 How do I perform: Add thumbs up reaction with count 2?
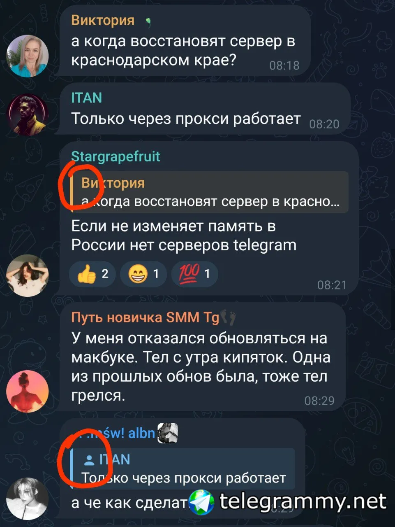92,274
